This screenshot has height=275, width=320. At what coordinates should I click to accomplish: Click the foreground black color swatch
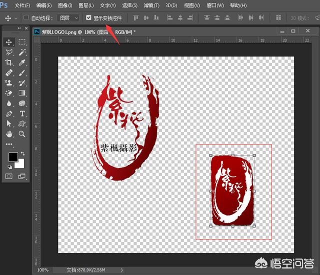[12, 157]
